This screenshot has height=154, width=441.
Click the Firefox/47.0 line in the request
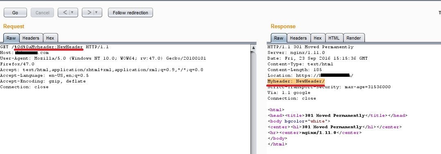pyautogui.click(x=17, y=64)
